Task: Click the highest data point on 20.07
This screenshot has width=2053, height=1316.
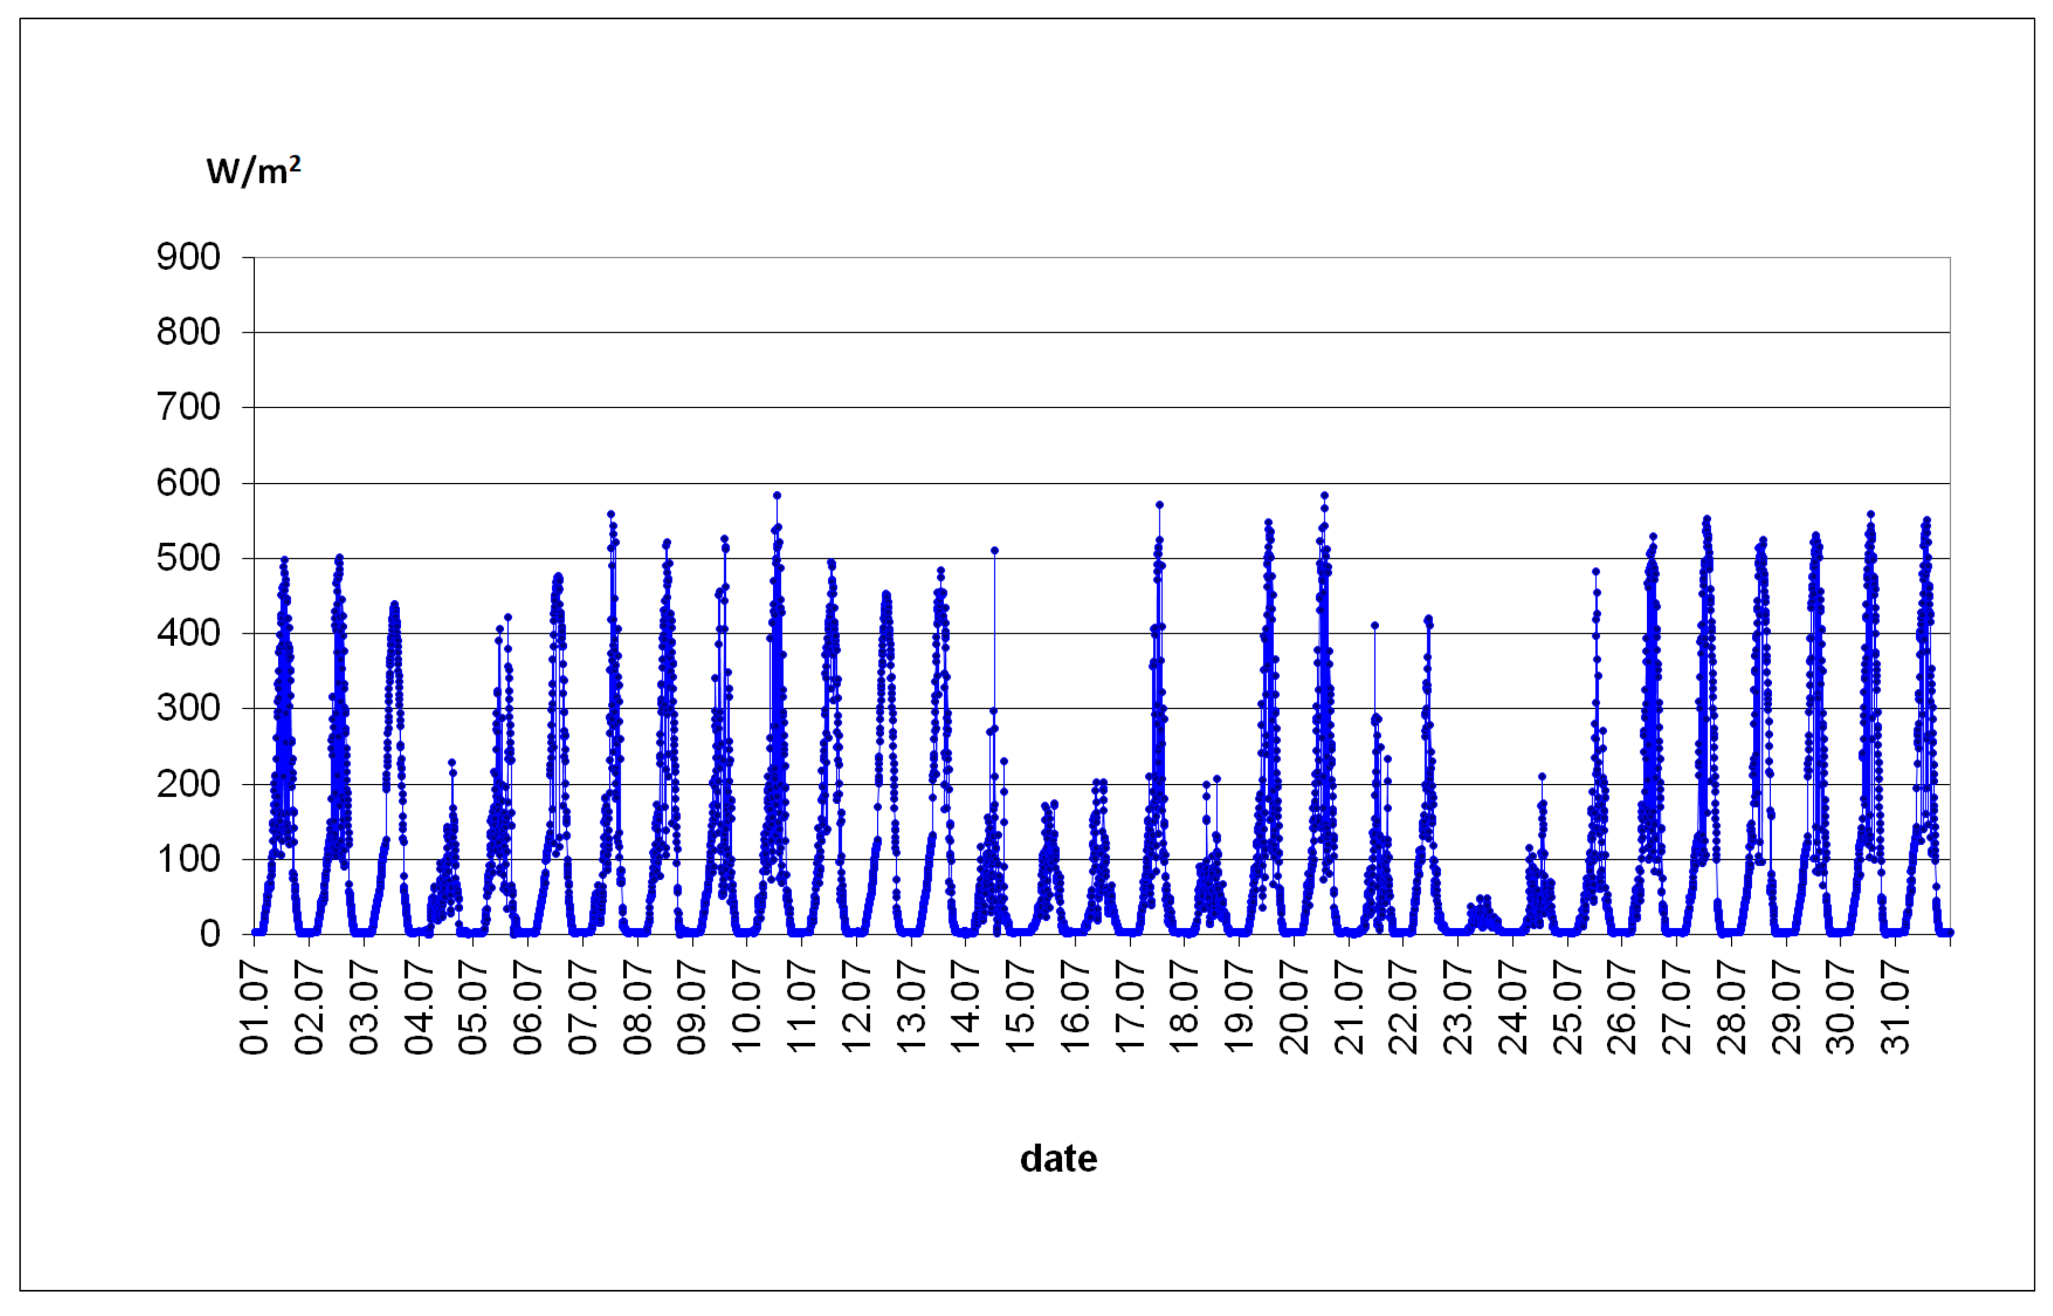Action: (x=1324, y=496)
